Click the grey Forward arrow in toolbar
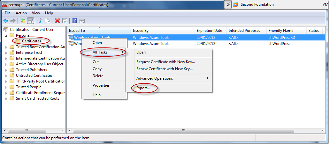The width and height of the screenshot is (329, 144). pos(13,21)
